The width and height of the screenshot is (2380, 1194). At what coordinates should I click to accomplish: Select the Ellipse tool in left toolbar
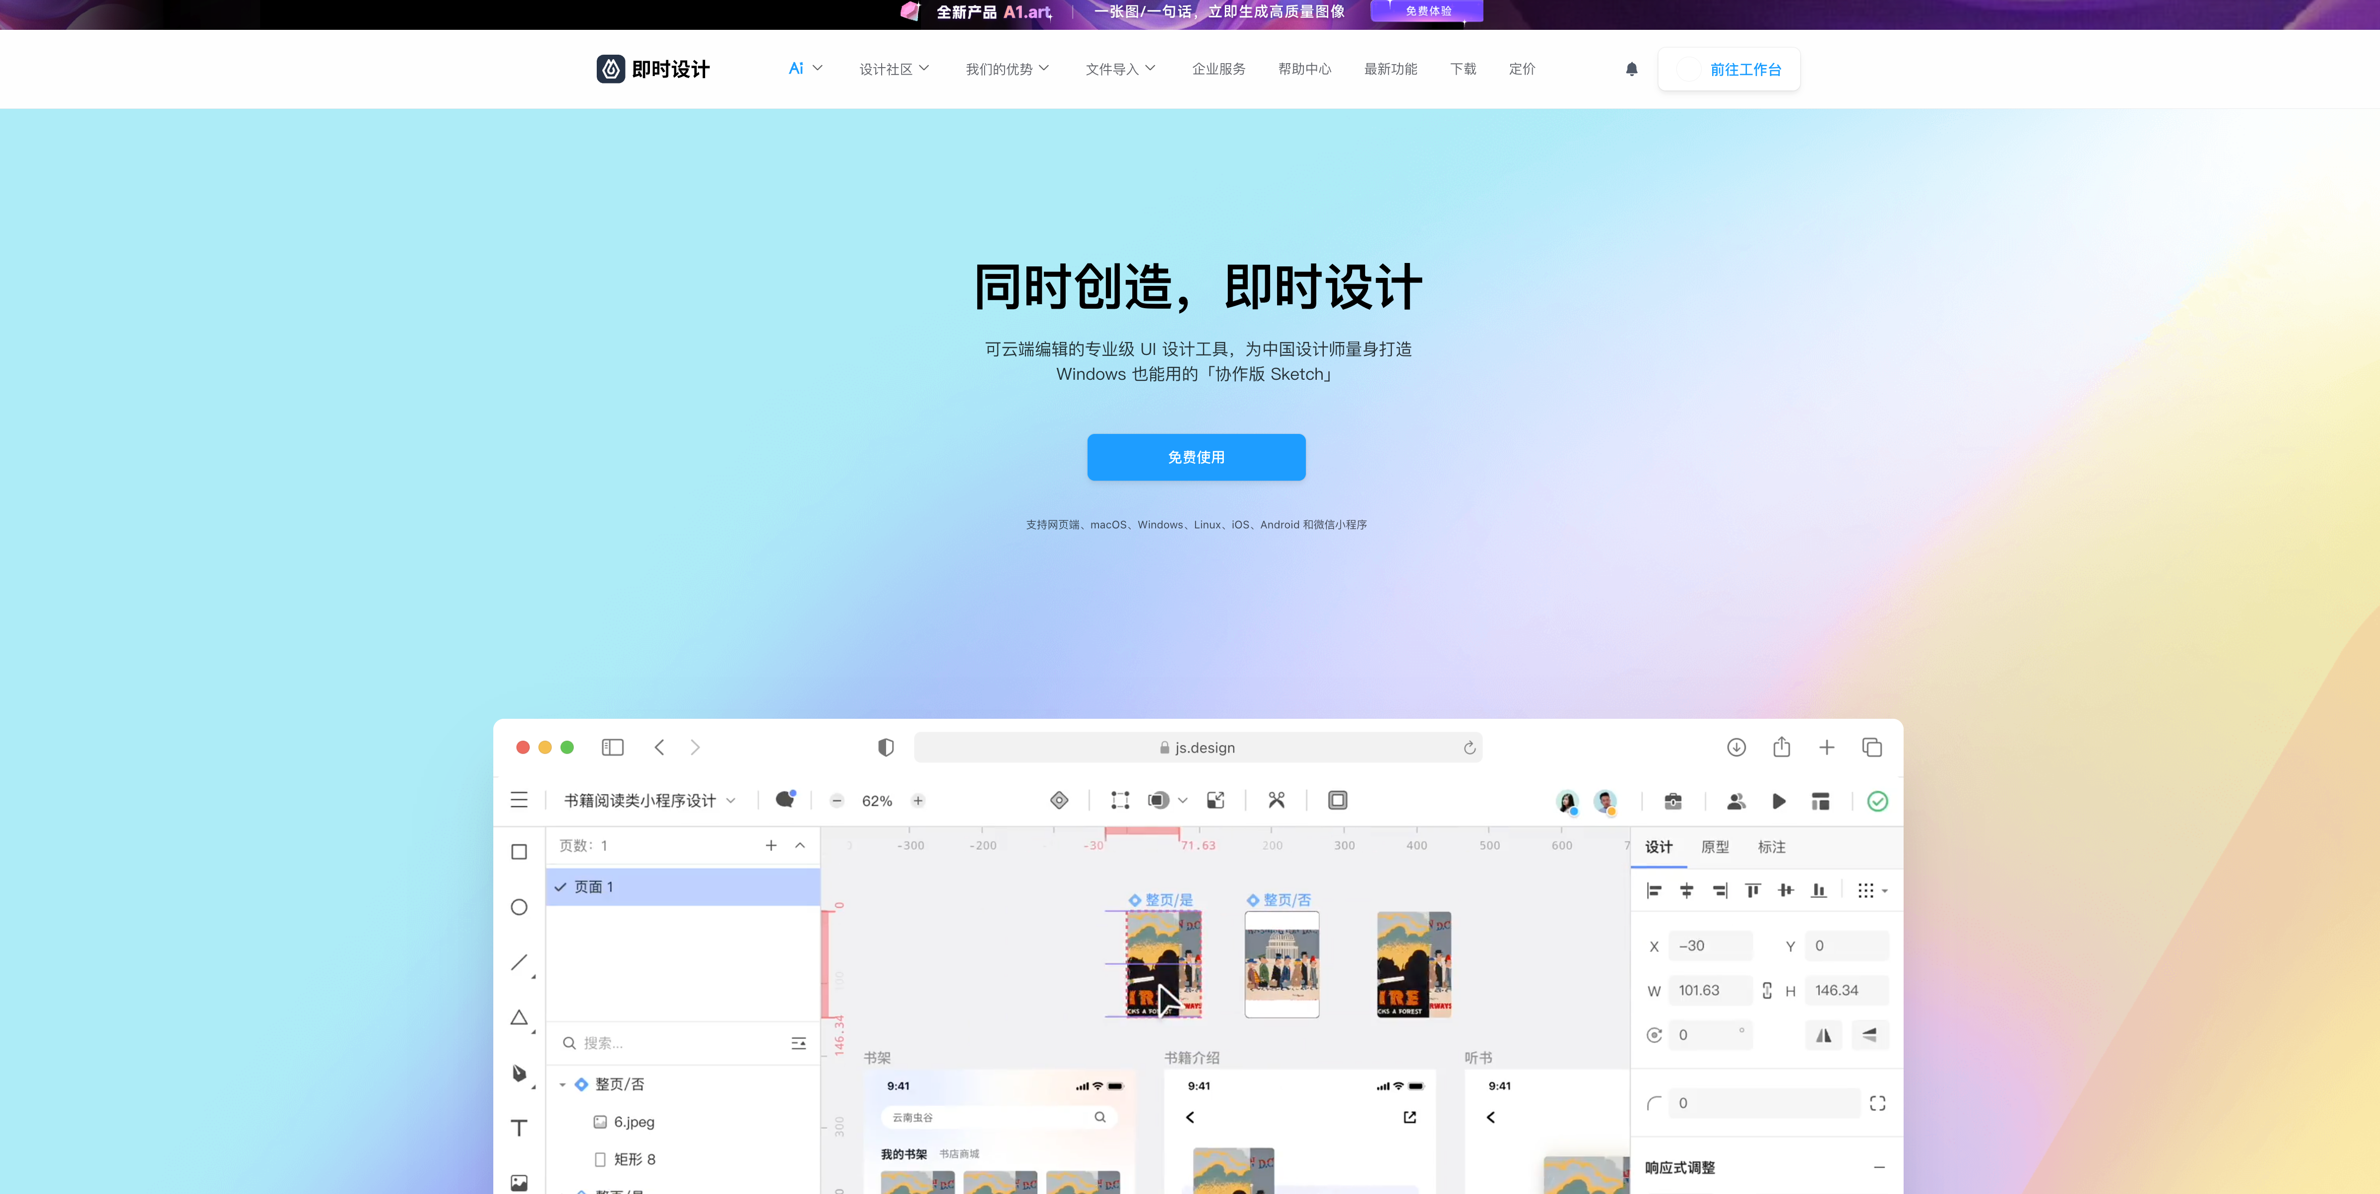[519, 907]
